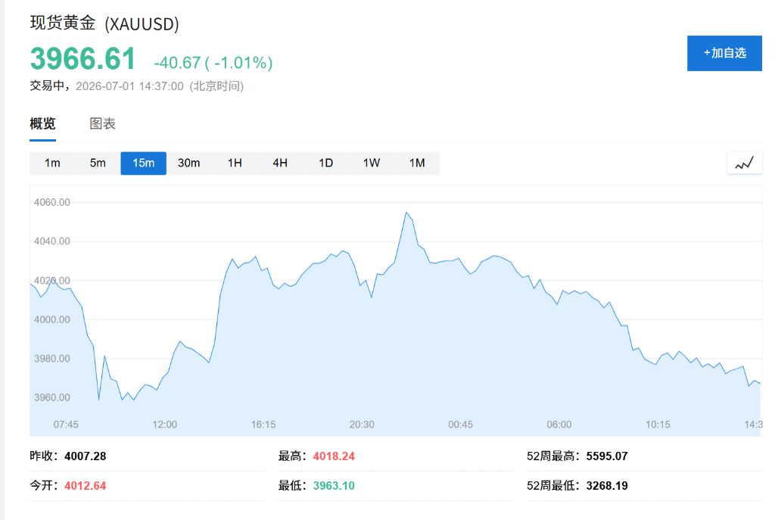The image size is (775, 520).
Task: Switch to the 概览 tab
Action: [42, 123]
